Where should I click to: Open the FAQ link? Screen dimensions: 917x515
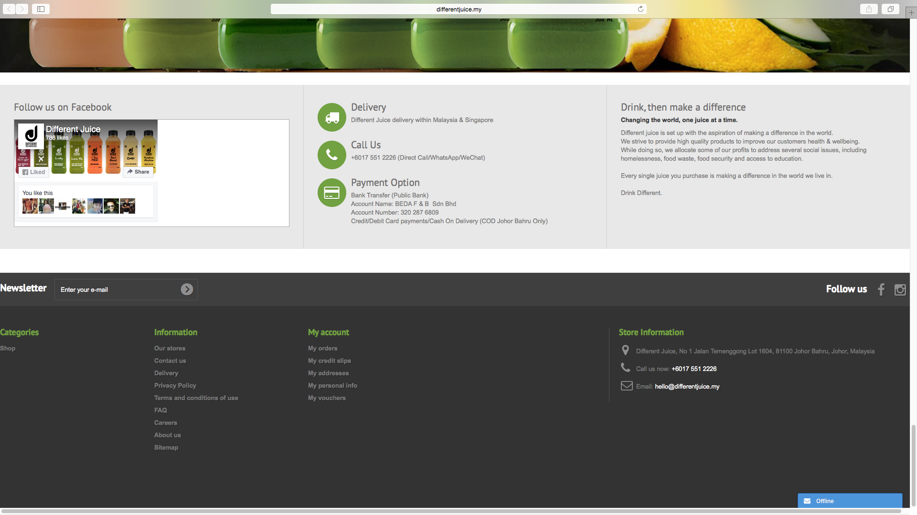[x=160, y=410]
